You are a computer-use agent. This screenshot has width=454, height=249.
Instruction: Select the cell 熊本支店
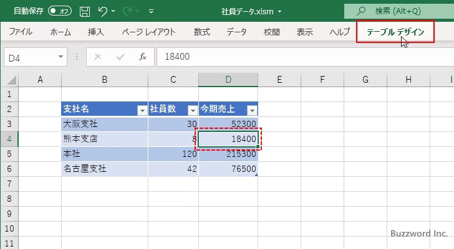(x=105, y=139)
